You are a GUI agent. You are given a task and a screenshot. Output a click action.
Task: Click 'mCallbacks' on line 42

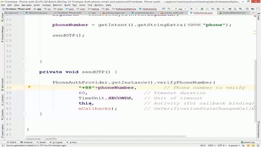click(x=95, y=109)
